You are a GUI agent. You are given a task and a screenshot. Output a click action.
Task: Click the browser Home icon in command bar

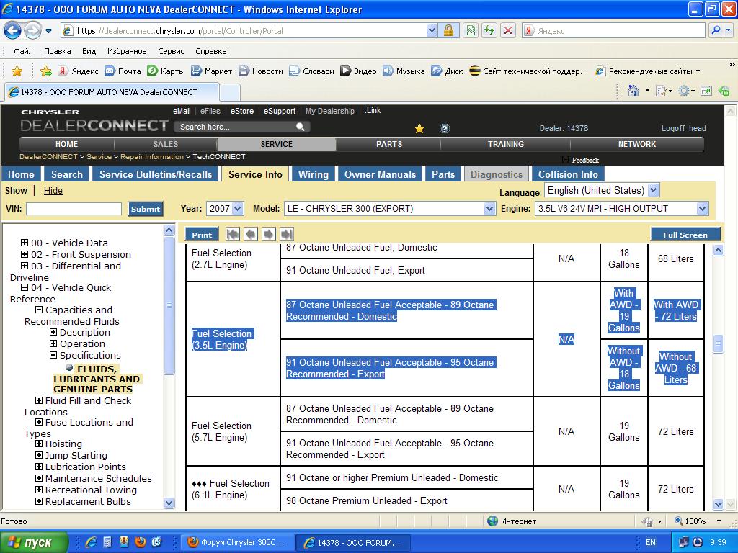point(633,91)
